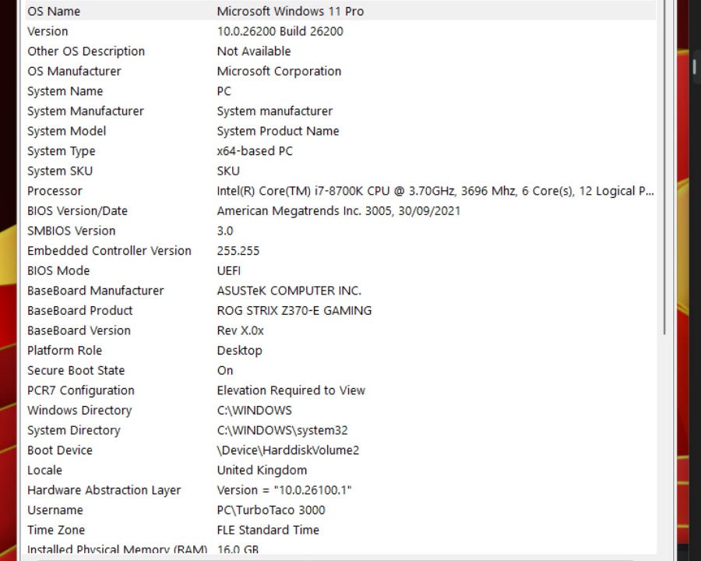701x561 pixels.
Task: Click the value System manufacturer
Action: [274, 111]
